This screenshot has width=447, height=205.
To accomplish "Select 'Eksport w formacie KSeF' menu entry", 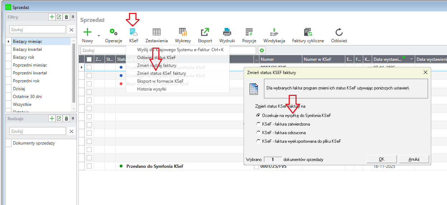I will (160, 81).
